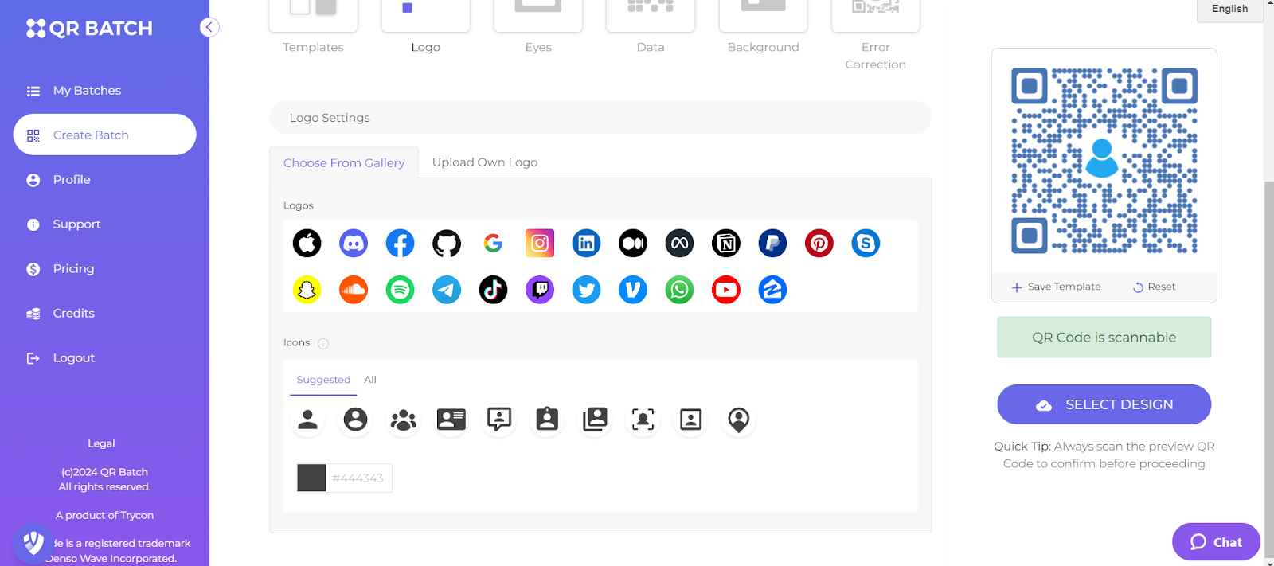Pick the LinkedIn logo
The height and width of the screenshot is (566, 1274).
(x=586, y=243)
